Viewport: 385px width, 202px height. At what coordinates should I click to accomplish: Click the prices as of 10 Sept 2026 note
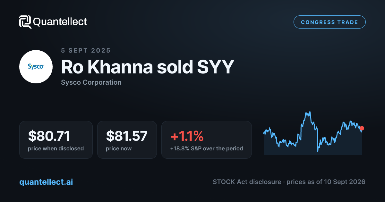point(326,182)
